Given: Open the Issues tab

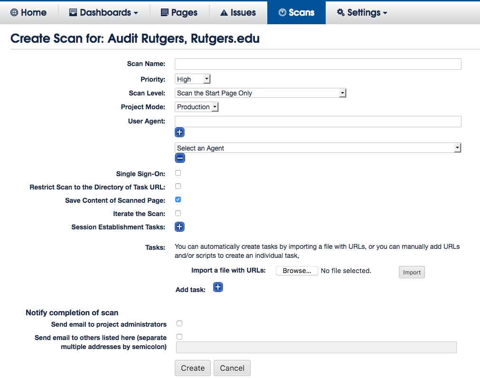Looking at the screenshot, I should (x=238, y=12).
